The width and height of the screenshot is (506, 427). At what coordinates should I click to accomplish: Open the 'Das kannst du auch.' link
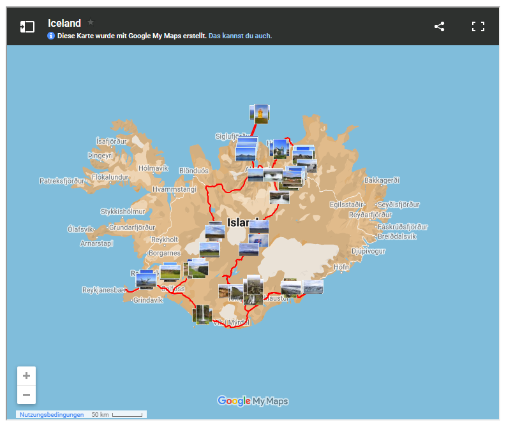click(x=240, y=36)
